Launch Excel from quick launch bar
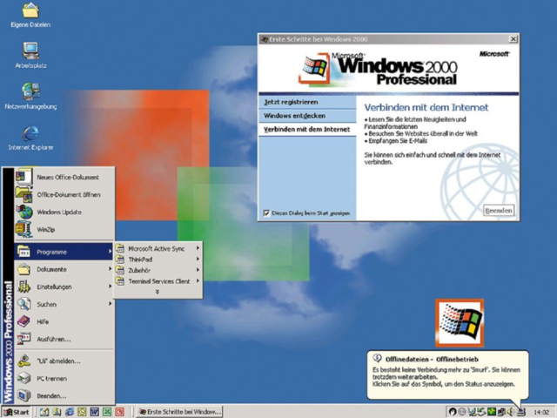The image size is (557, 418). pos(107,412)
